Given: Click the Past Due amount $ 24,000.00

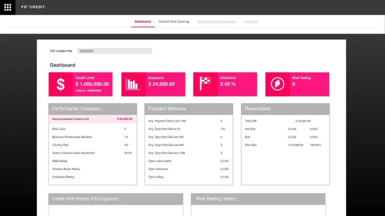Looking at the screenshot, I should coord(295,145).
